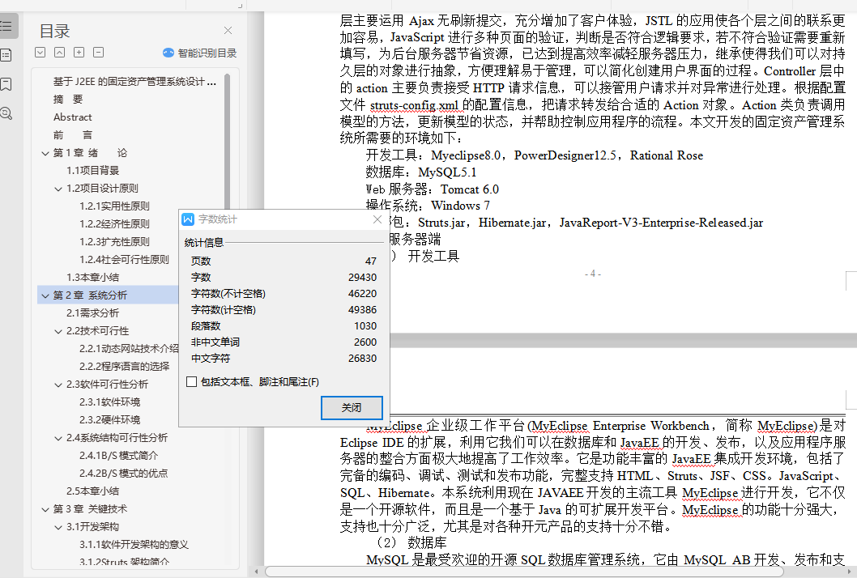Screen dimensions: 857x578
Task: Click the W icon in 字数统计 title bar
Action: [188, 219]
